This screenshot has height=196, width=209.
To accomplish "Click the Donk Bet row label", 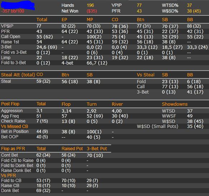I will pos(10,191).
